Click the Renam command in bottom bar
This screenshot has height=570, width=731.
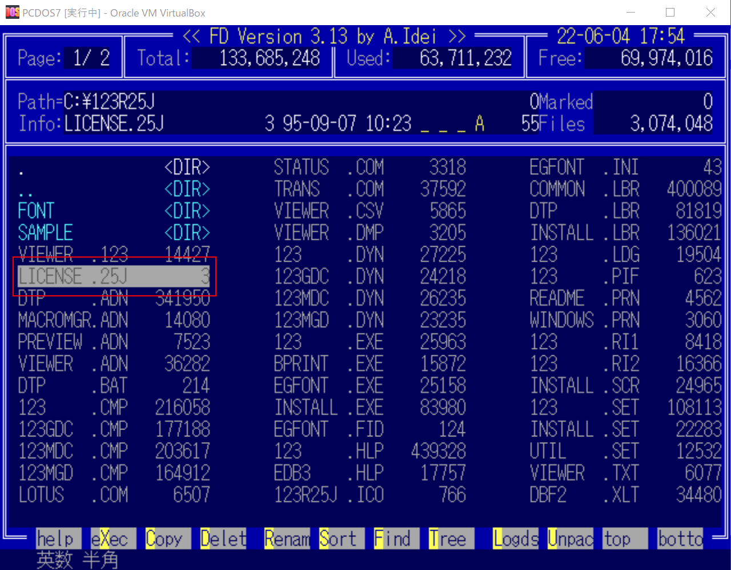click(x=287, y=539)
